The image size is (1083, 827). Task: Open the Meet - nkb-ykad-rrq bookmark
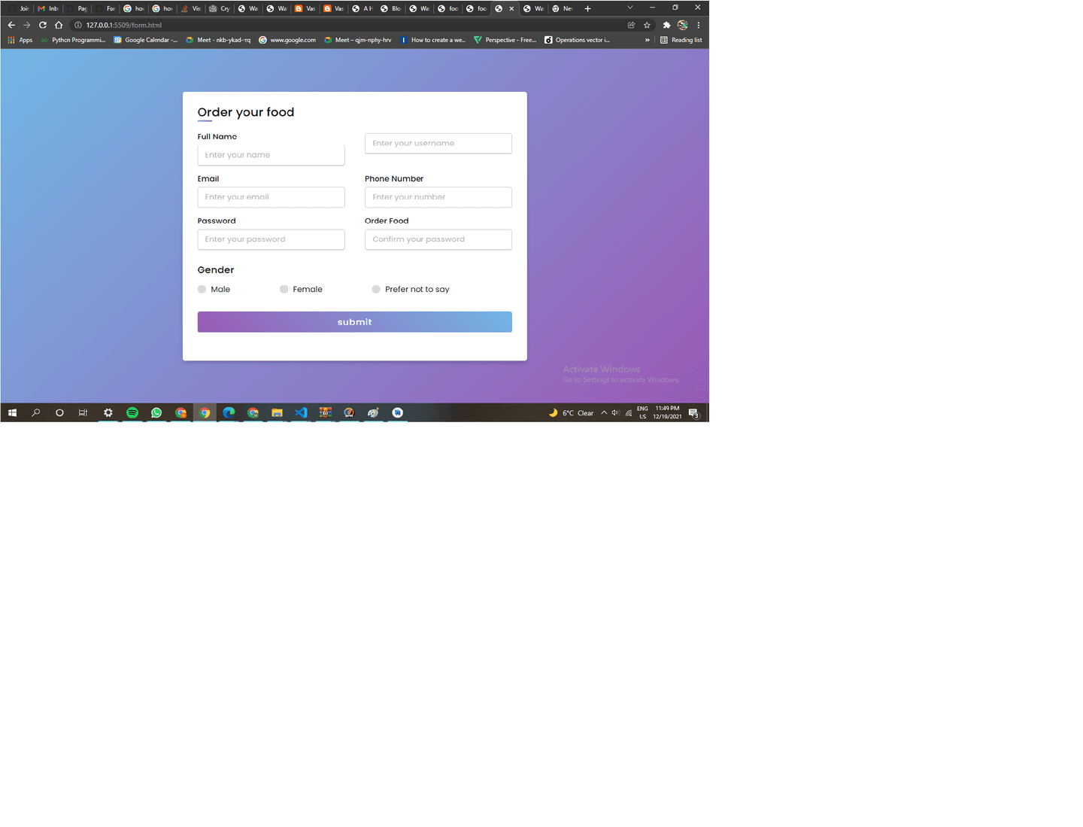coord(218,40)
